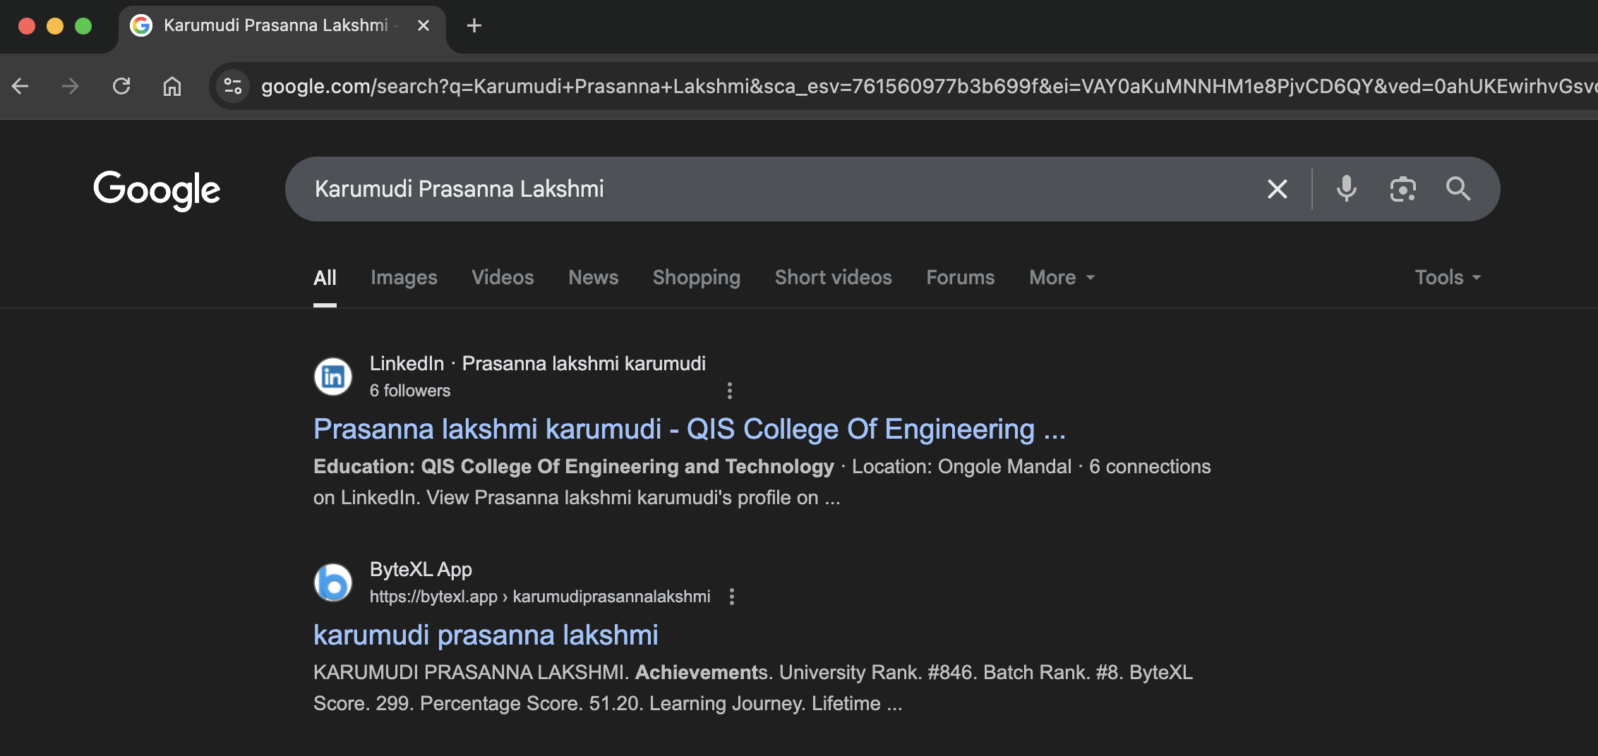This screenshot has height=756, width=1598.
Task: Clear the search box text
Action: pos(1277,189)
